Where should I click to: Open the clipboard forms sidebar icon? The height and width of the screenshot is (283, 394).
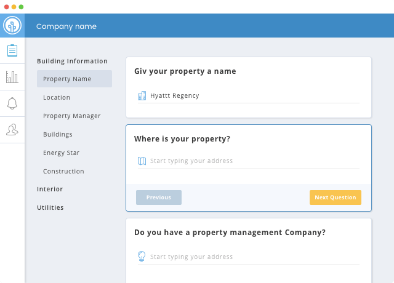point(12,50)
